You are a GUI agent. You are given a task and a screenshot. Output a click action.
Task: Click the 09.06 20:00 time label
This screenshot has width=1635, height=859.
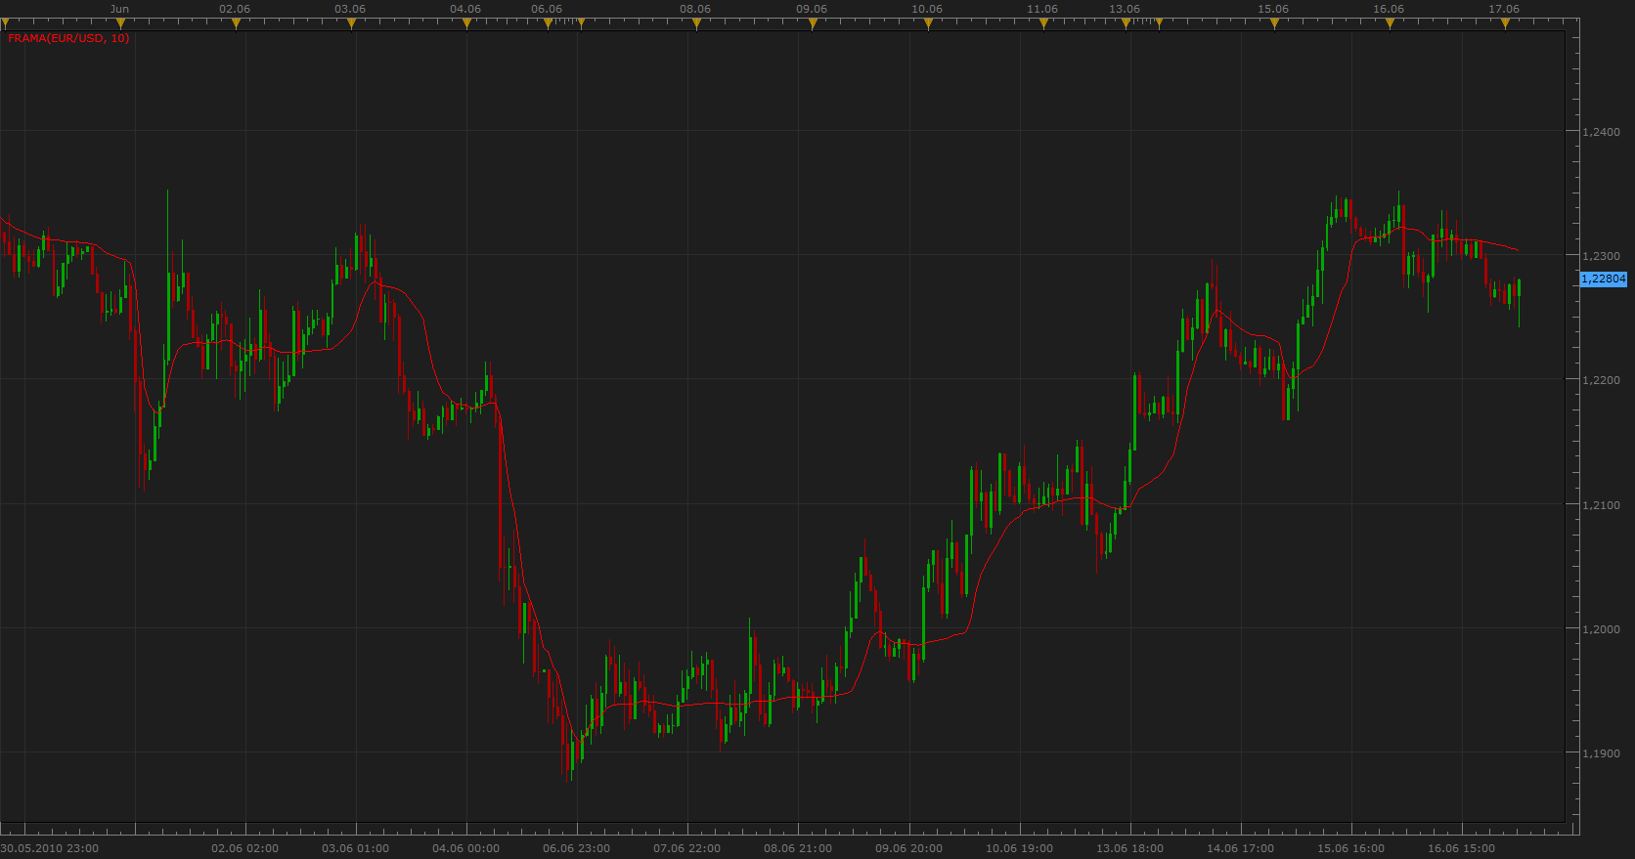coord(908,848)
